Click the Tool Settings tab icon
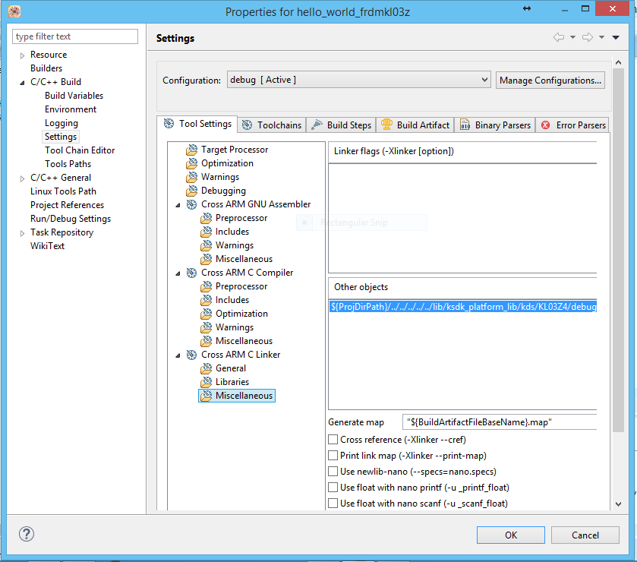The width and height of the screenshot is (637, 562). (x=169, y=124)
